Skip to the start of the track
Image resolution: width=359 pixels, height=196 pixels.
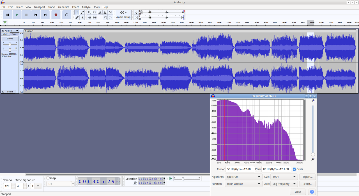36,15
